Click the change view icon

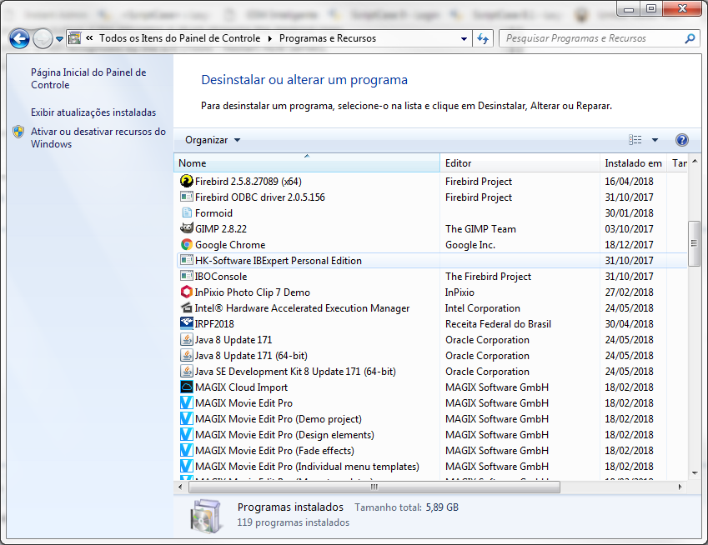click(635, 140)
